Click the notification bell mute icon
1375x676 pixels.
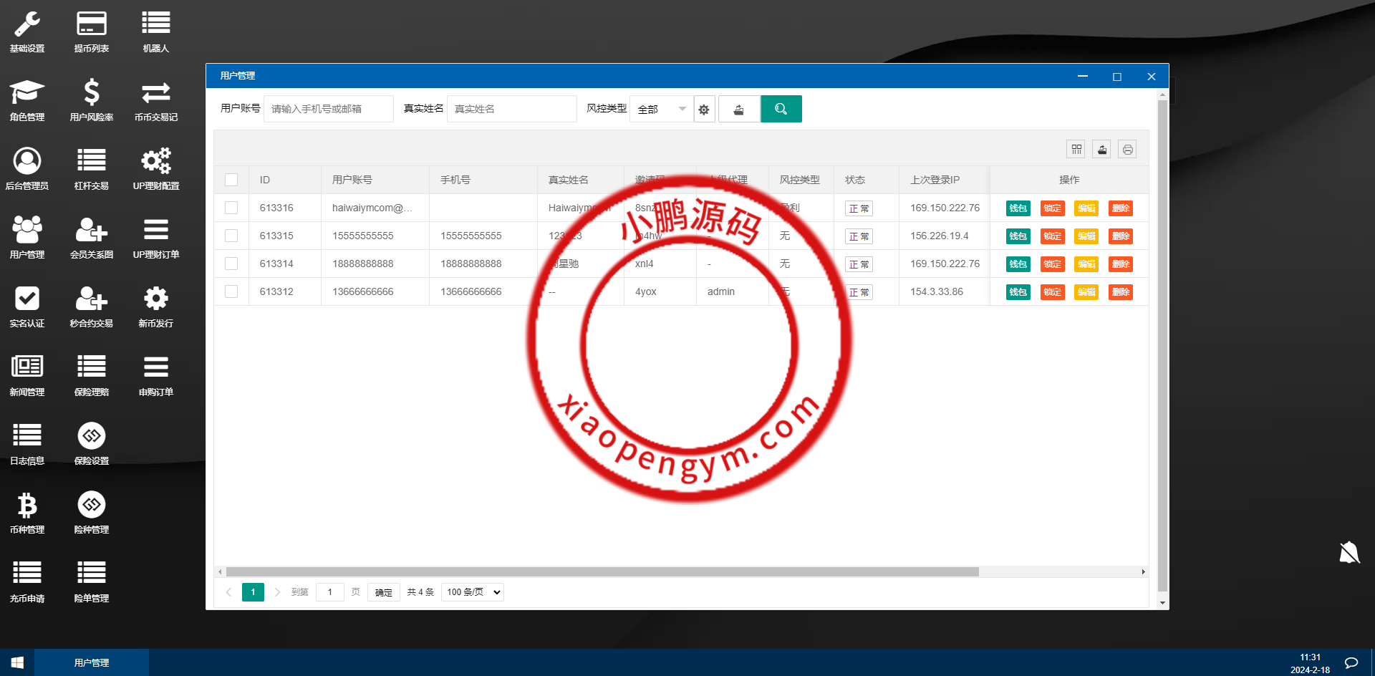tap(1349, 552)
